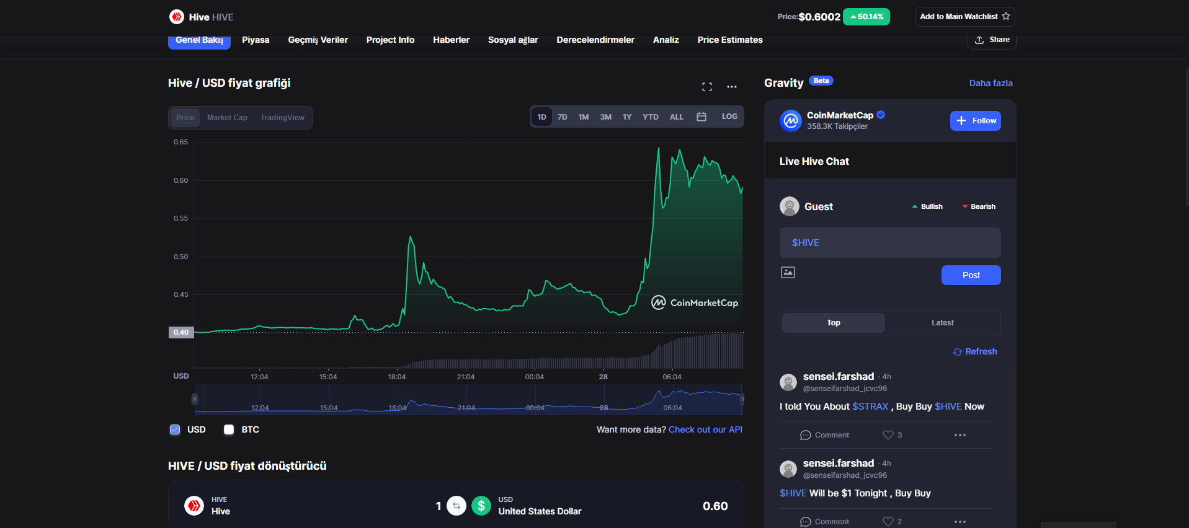Select the 3M time range

click(606, 117)
